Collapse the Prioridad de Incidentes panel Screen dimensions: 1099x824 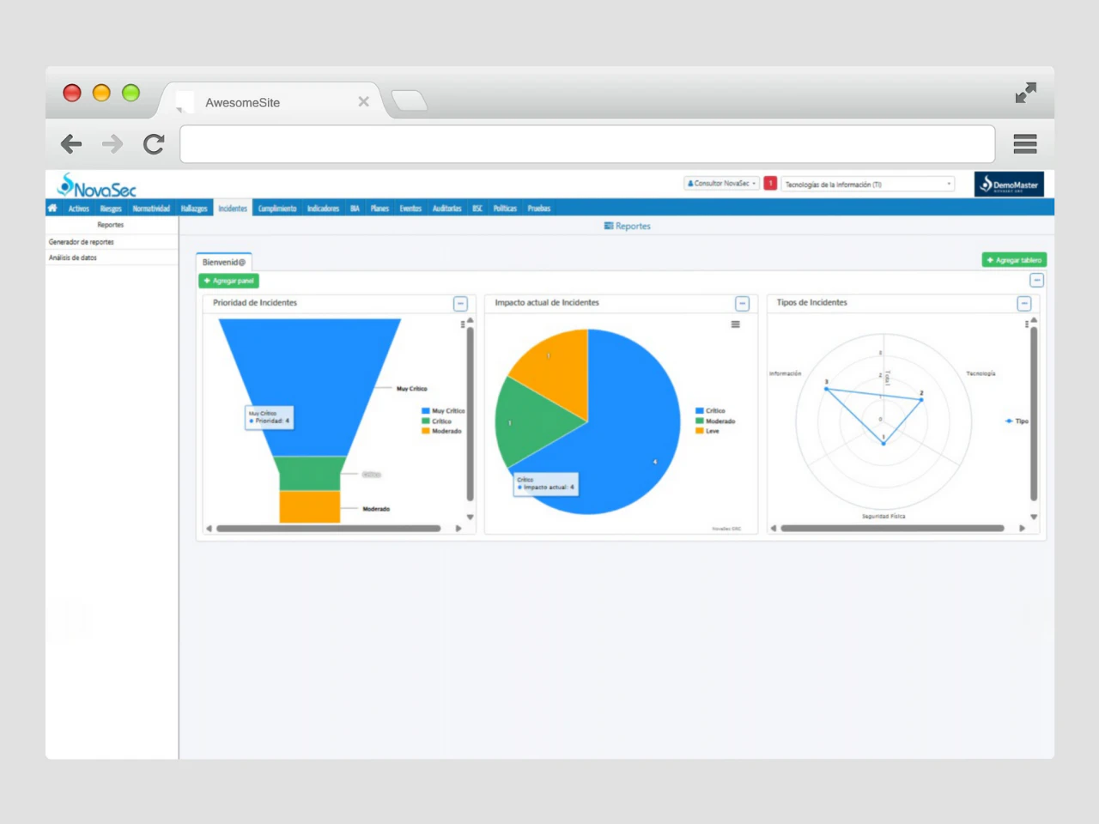click(x=460, y=304)
